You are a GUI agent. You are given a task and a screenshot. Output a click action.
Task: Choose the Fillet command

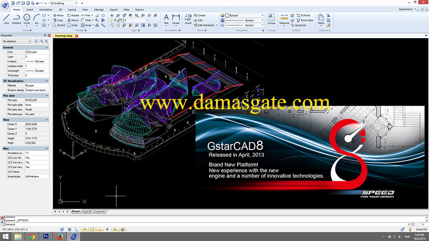point(86,20)
